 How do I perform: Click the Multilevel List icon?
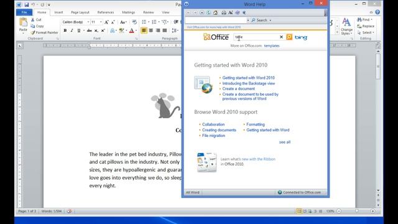click(164, 22)
